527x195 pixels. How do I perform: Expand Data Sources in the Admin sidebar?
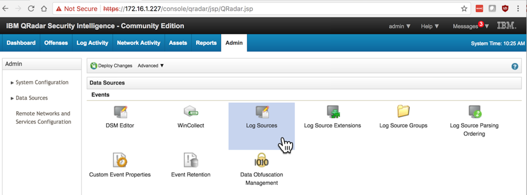(31, 98)
